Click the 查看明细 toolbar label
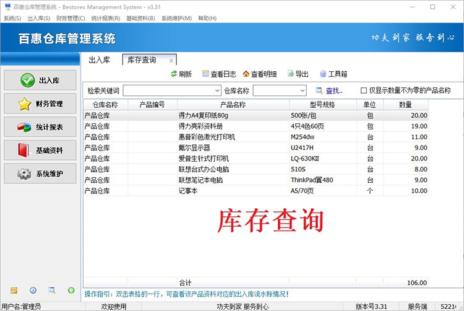This screenshot has height=311, width=464. [x=264, y=74]
